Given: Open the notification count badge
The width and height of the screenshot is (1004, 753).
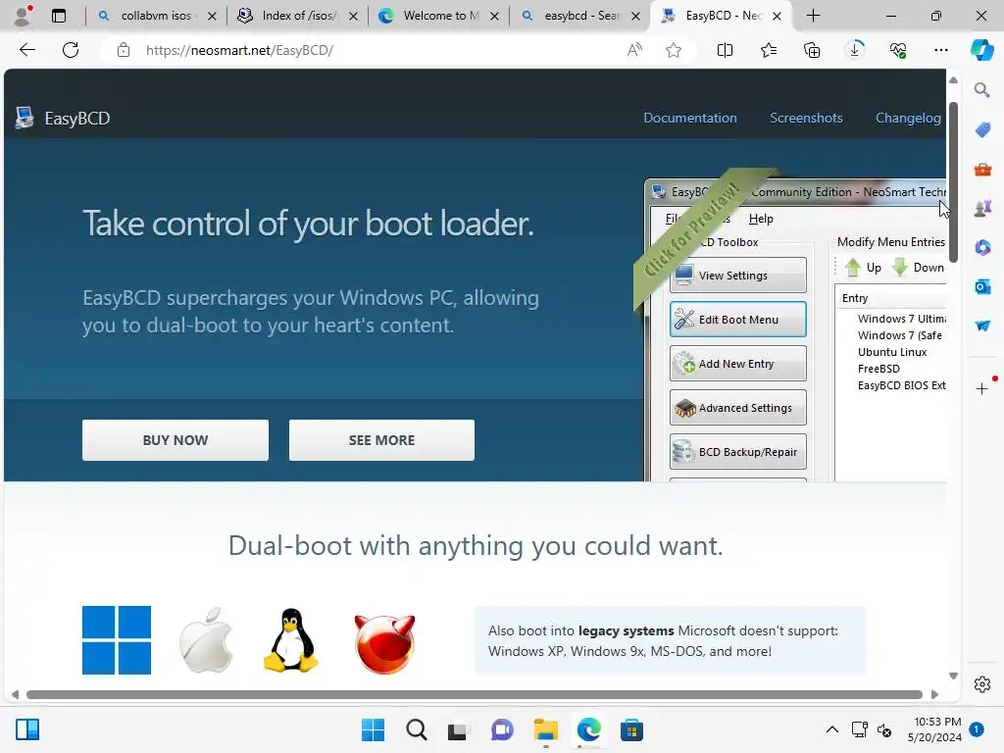Looking at the screenshot, I should click(977, 729).
